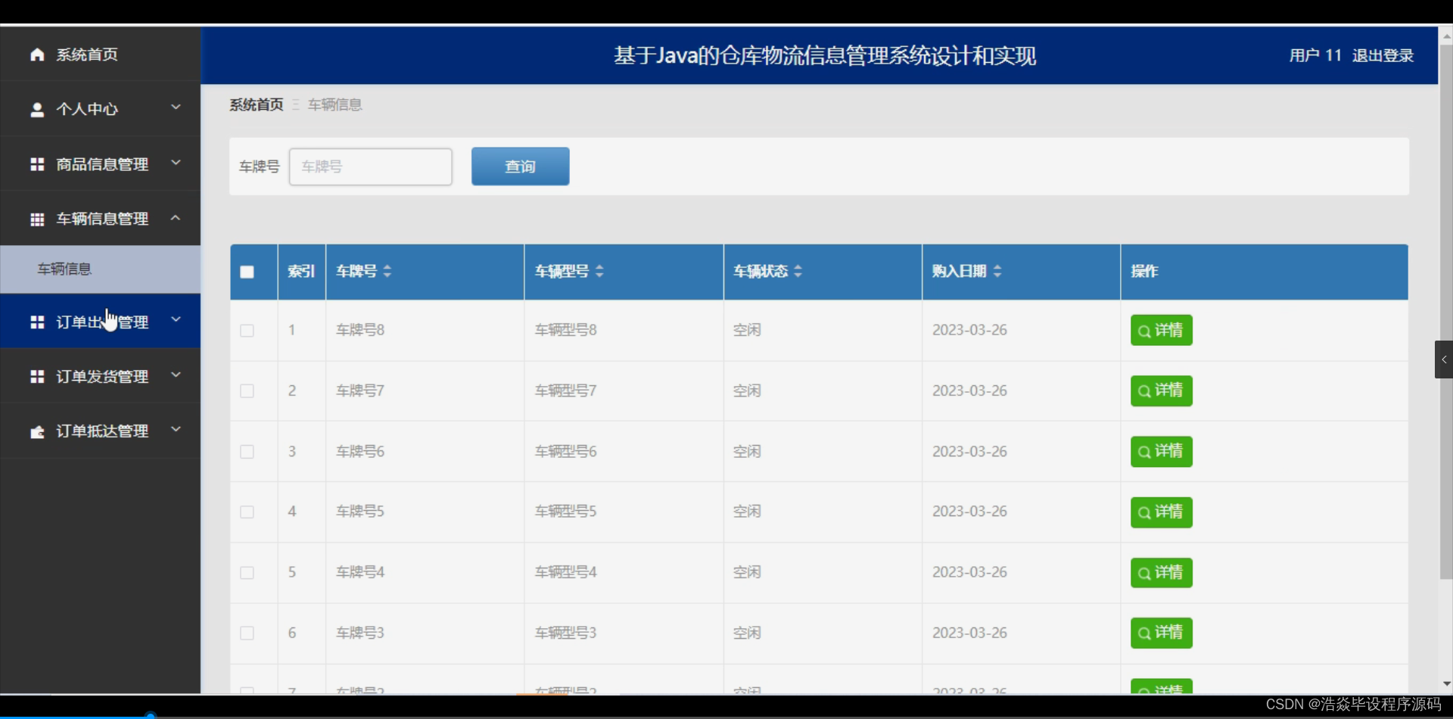1453x719 pixels.
Task: Click the panel collapse arrow on right edge
Action: pos(1444,359)
